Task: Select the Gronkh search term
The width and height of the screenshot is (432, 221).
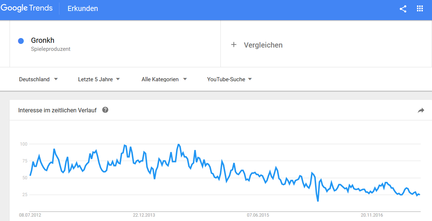Action: pos(43,40)
